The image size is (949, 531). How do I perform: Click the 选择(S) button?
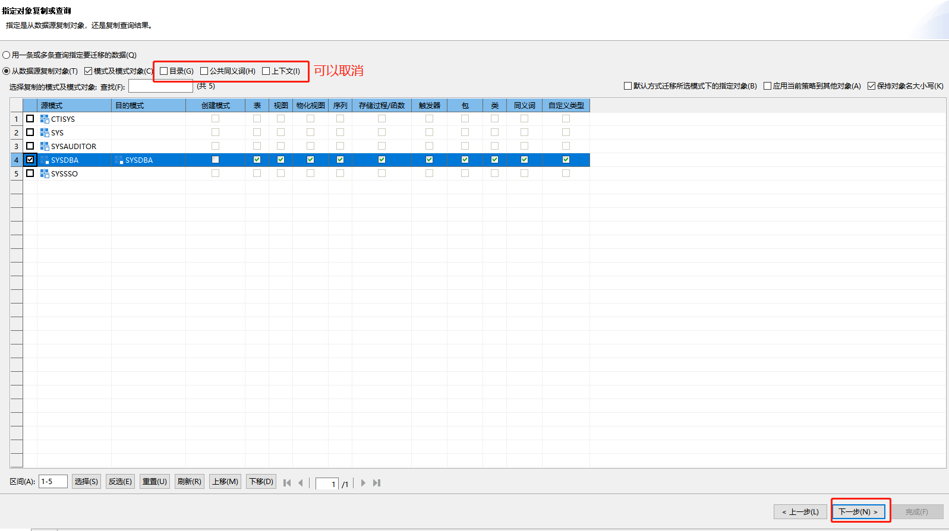[86, 481]
